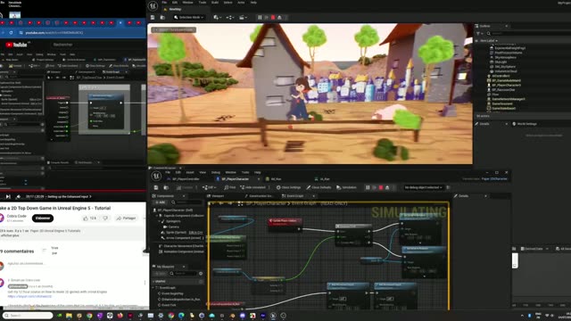Open Edit menu in main editor
The height and width of the screenshot is (321, 571).
pos(175,3)
